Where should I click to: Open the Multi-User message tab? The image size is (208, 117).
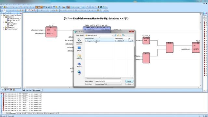point(41,113)
